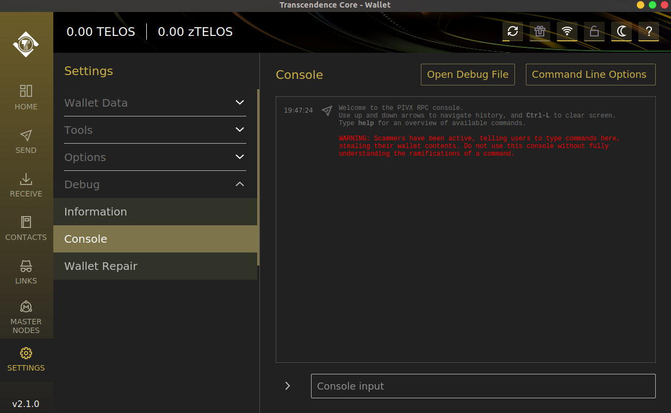
Task: Toggle dark/light theme moon icon
Action: coord(622,32)
